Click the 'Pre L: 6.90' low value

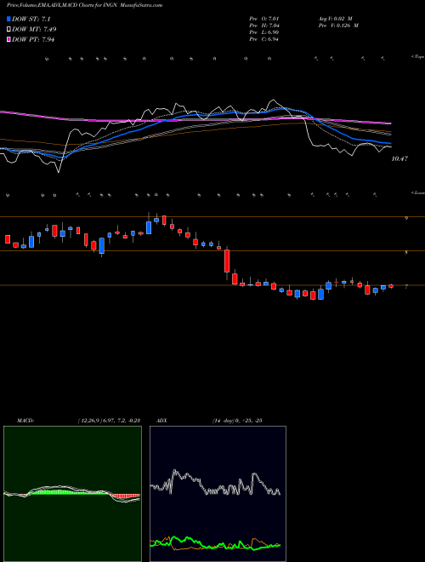[264, 32]
